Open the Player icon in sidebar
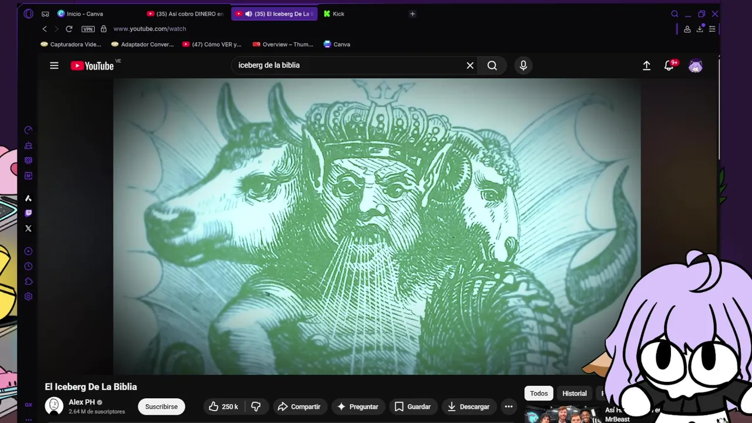The height and width of the screenshot is (423, 752). [x=28, y=251]
